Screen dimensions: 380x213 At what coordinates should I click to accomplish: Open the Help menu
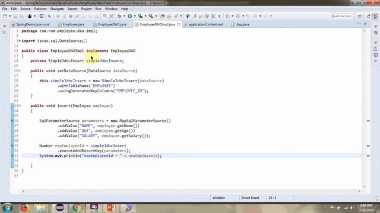pos(125,9)
